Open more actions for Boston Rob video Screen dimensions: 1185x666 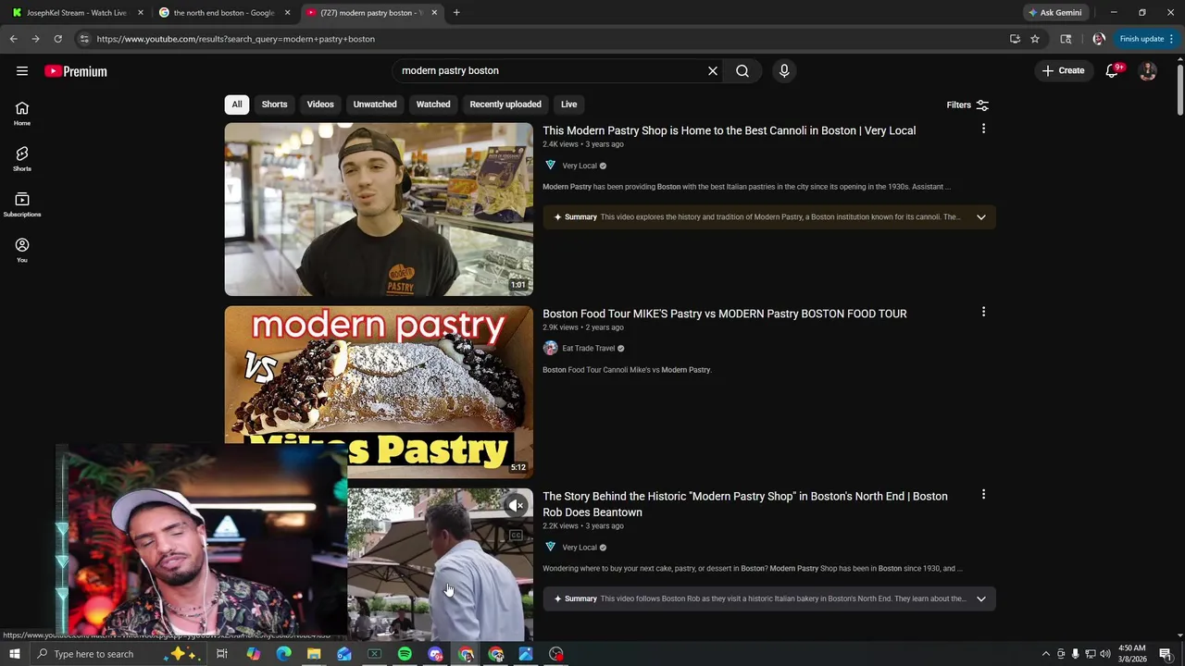click(983, 495)
